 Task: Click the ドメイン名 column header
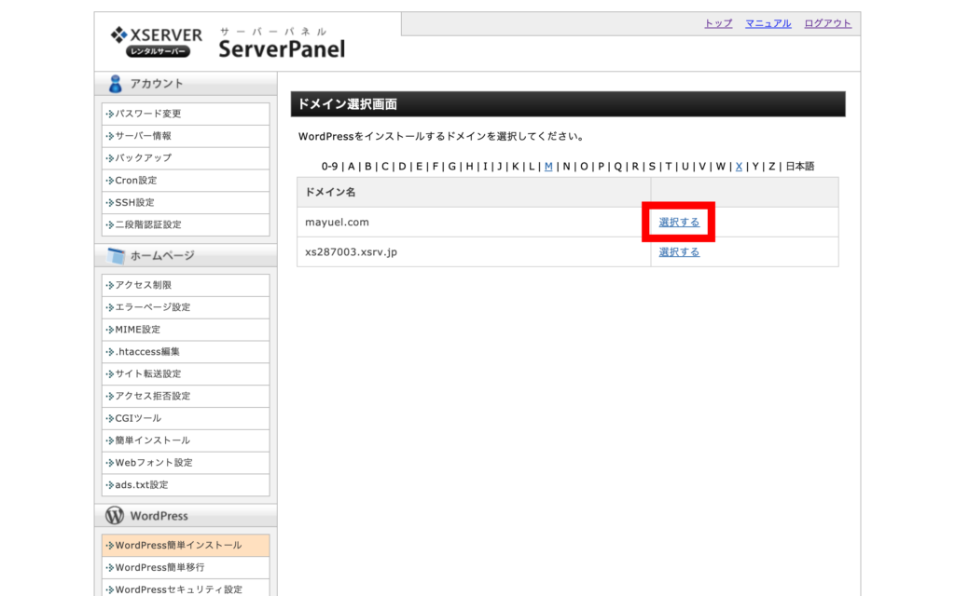tap(330, 192)
